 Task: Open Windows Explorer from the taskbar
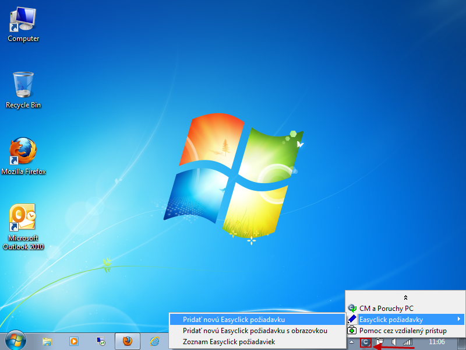(x=47, y=341)
